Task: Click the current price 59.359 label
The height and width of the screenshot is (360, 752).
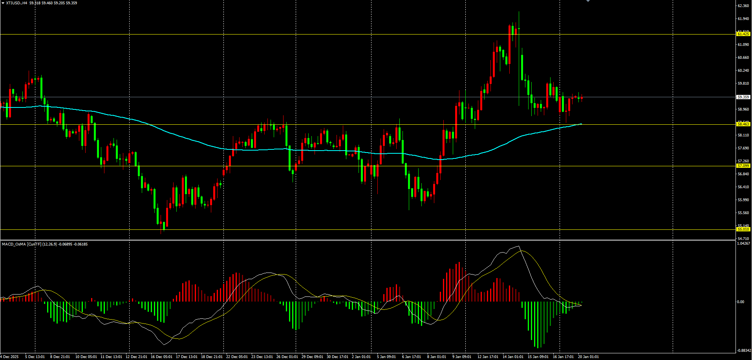Action: click(x=743, y=97)
